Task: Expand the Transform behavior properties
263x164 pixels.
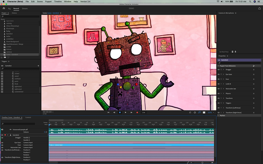Action: coord(224,98)
